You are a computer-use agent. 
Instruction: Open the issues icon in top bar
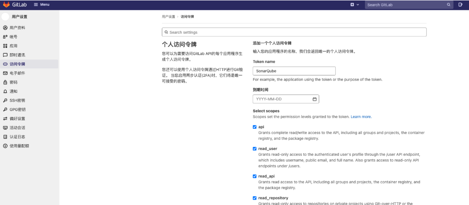click(461, 5)
